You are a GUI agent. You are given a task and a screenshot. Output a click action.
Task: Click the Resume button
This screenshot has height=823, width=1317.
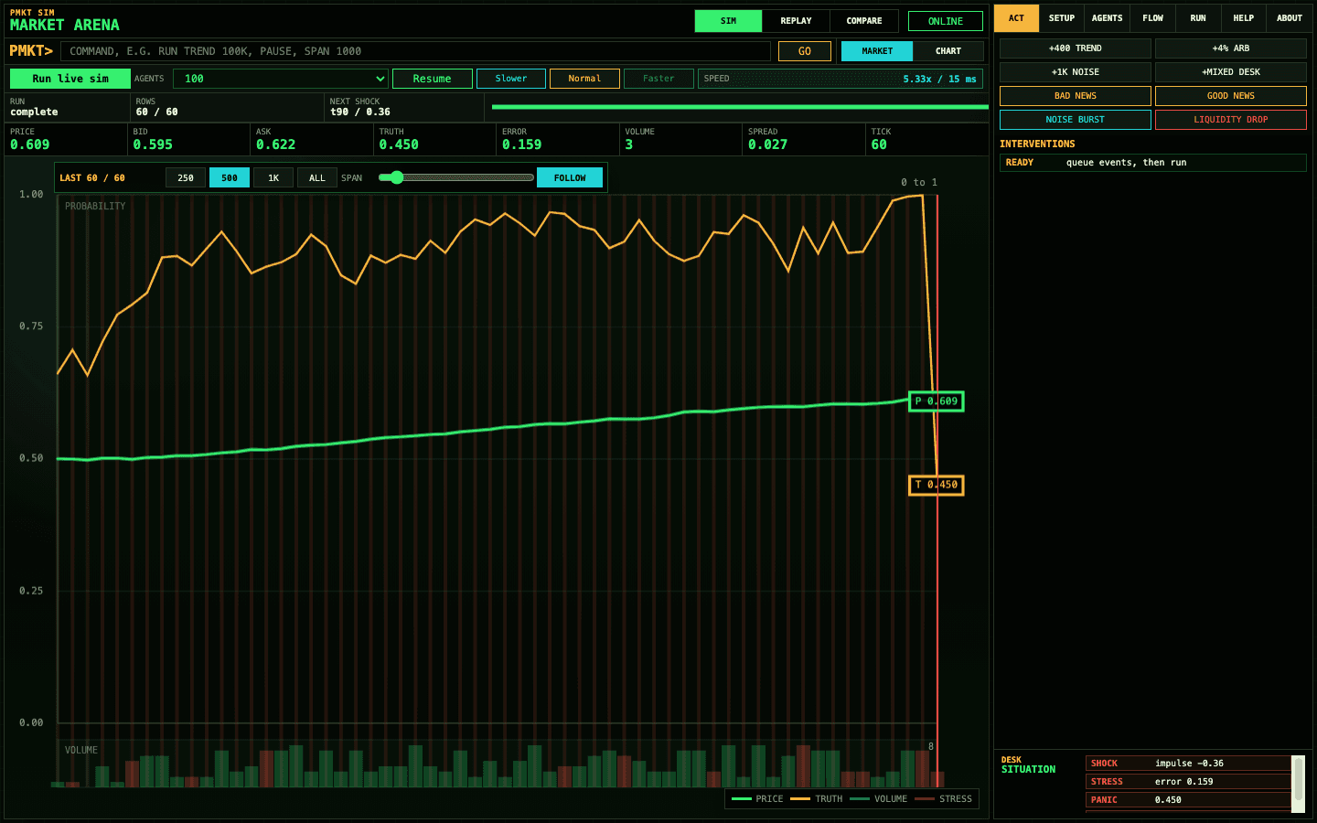[x=433, y=79]
